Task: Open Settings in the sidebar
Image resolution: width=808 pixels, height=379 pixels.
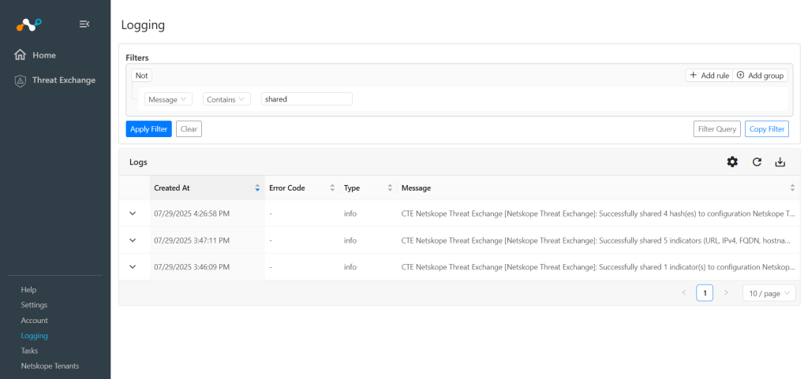Action: point(34,305)
